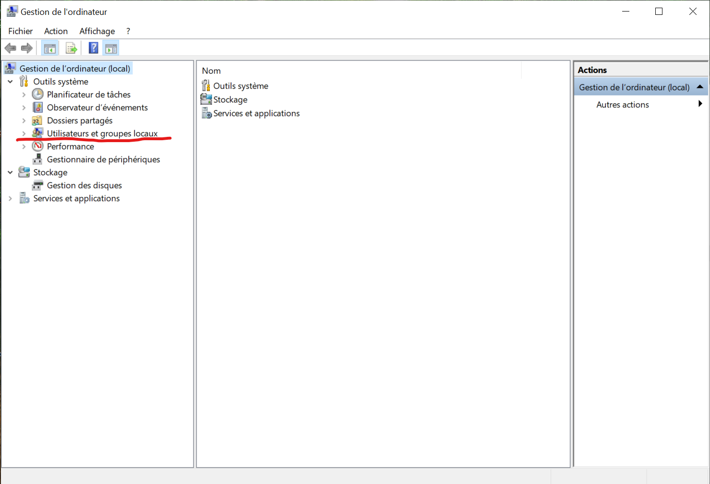Click the Outils système icon in Nom list
Screen dimensions: 710x484
pyautogui.click(x=206, y=86)
